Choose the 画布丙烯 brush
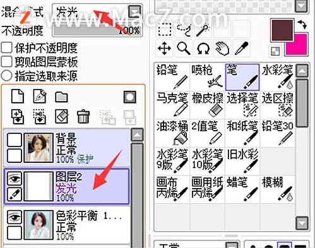This screenshot has height=248, width=315. (172, 189)
